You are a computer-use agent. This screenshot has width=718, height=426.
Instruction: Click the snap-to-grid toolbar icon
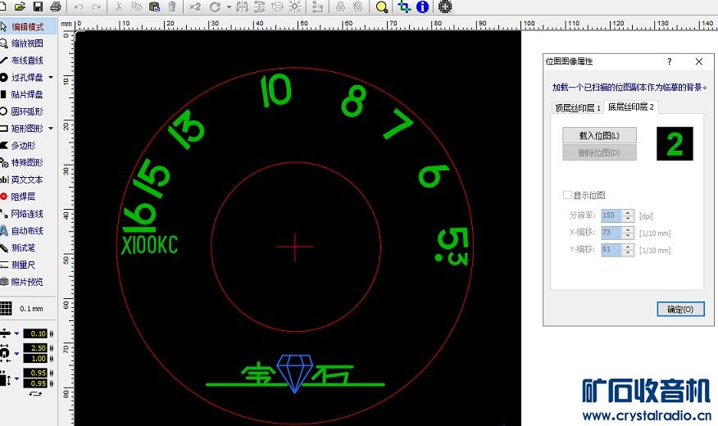[295, 7]
